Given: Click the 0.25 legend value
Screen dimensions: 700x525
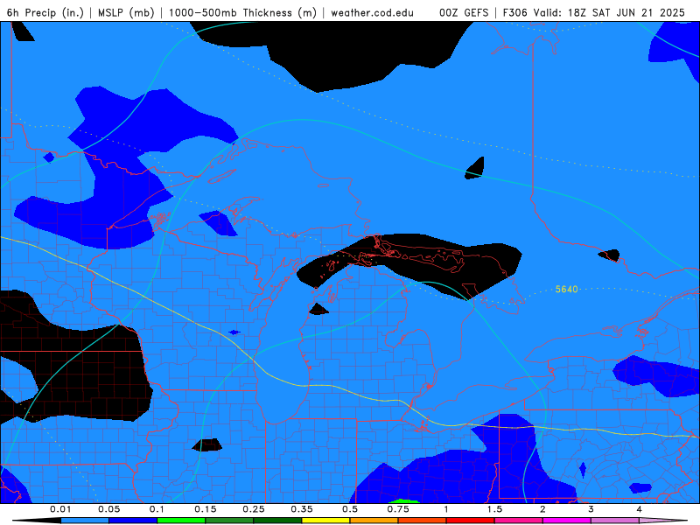Looking at the screenshot, I should 254,509.
